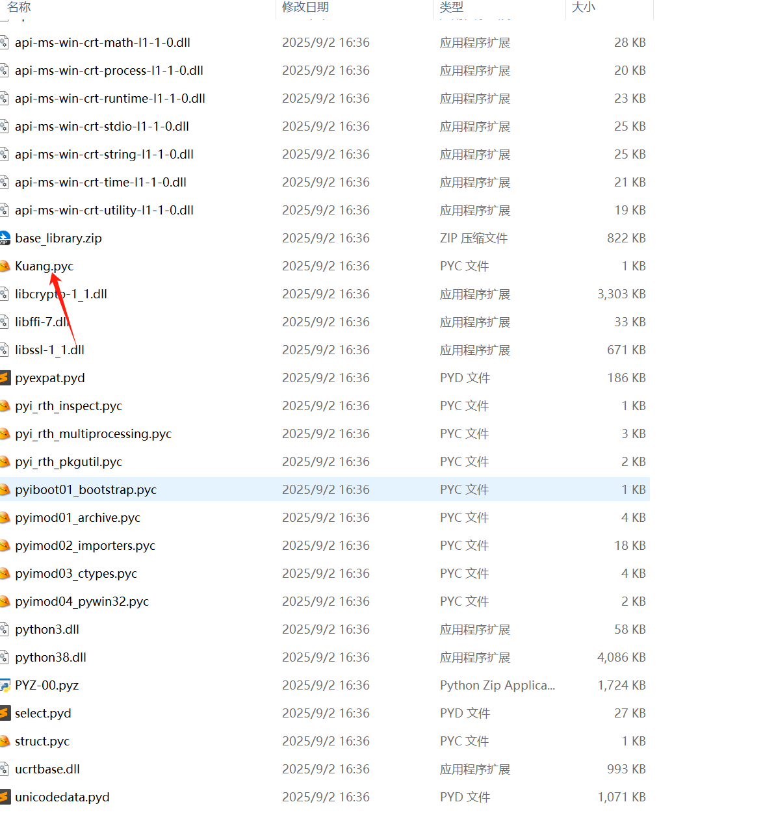Click the 4,086 KB size value
This screenshot has height=815, width=763.
point(621,658)
